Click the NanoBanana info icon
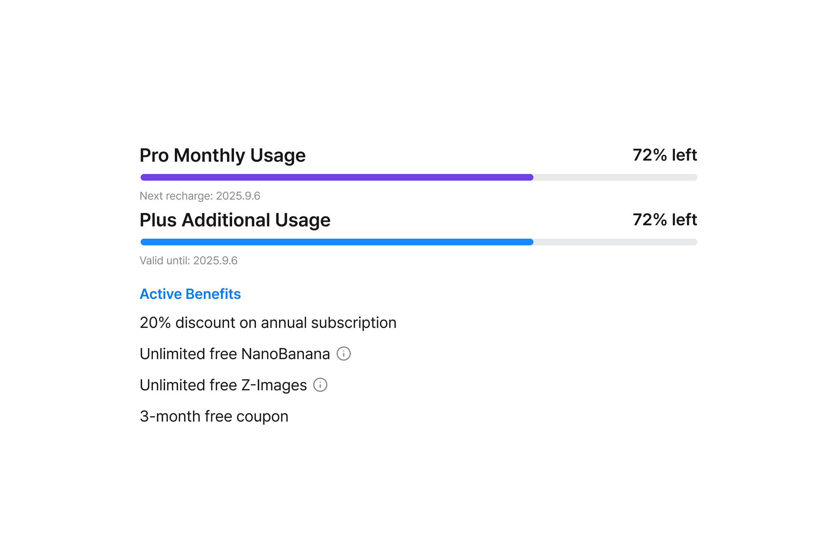The height and width of the screenshot is (542, 818). (343, 354)
